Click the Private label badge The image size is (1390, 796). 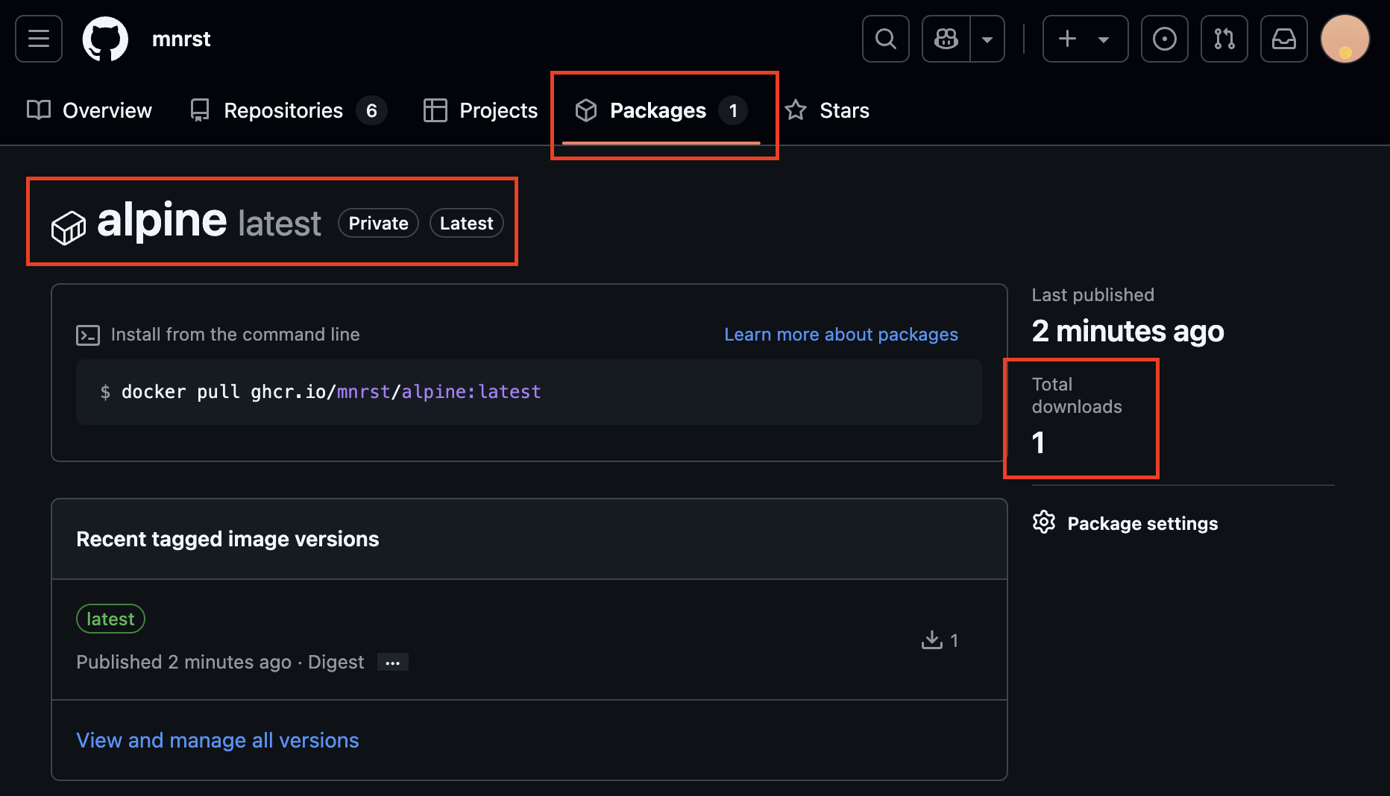tap(378, 223)
